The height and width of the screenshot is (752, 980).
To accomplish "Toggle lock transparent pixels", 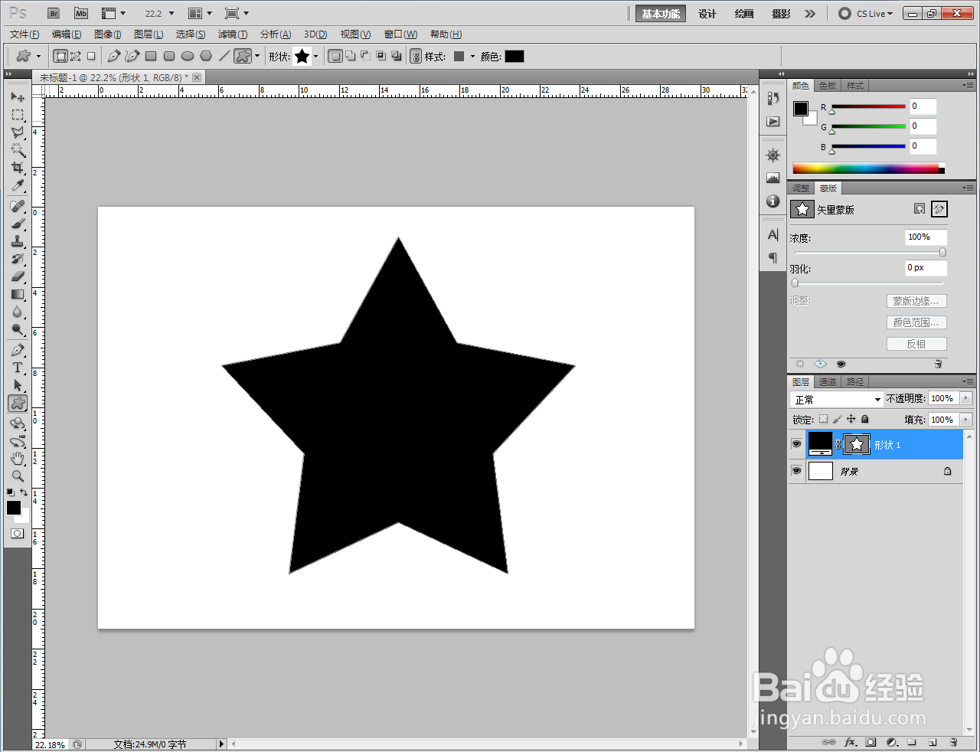I will (823, 419).
